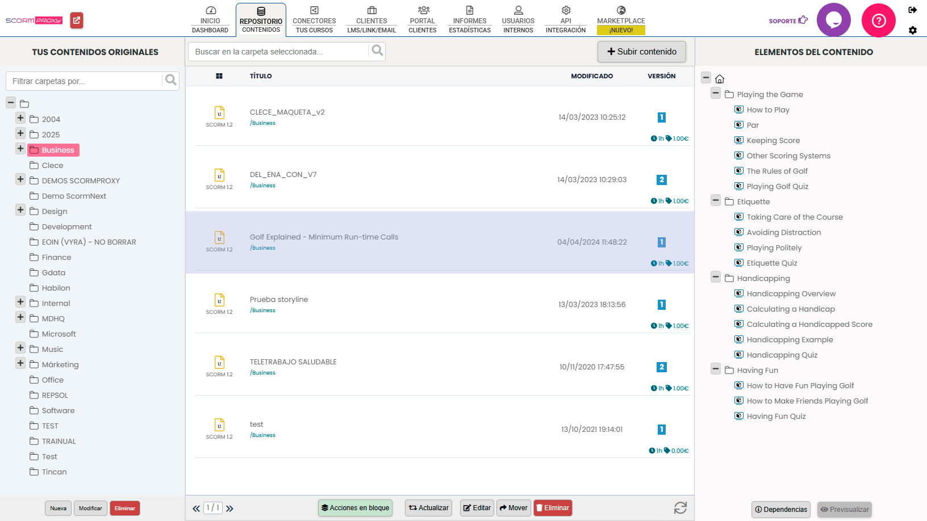Screen dimensions: 927x521
Task: Click the content search input field
Action: pyautogui.click(x=279, y=52)
